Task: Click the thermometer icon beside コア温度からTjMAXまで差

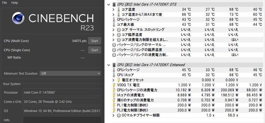Action: (119, 15)
